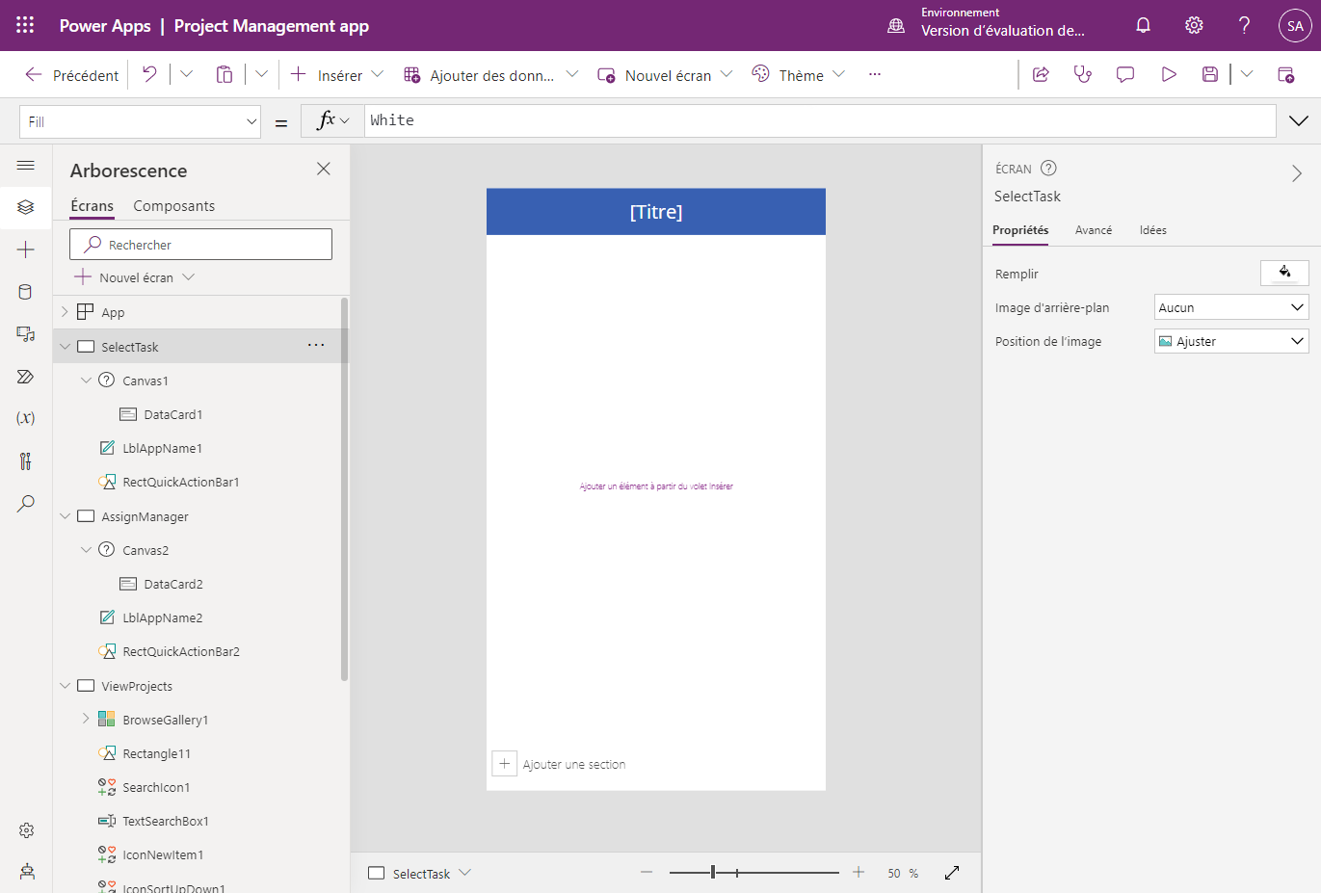Select the tree view layers icon
1321x893 pixels.
[x=26, y=207]
